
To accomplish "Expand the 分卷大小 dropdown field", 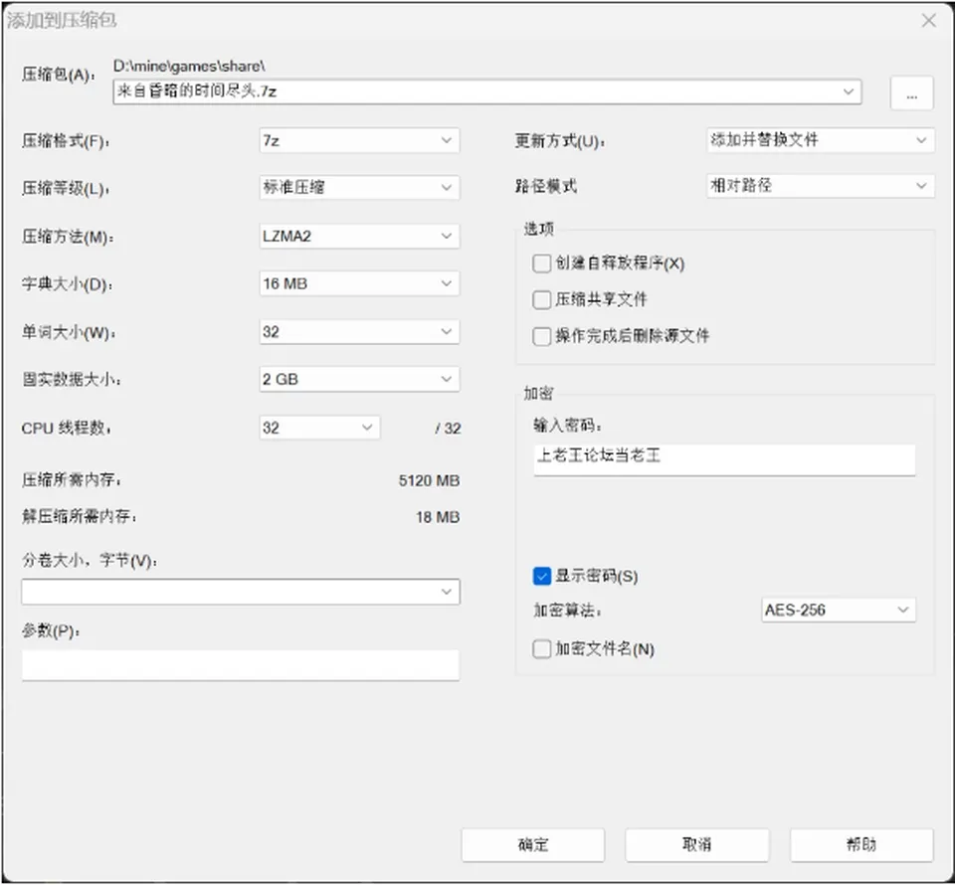I will click(x=241, y=592).
